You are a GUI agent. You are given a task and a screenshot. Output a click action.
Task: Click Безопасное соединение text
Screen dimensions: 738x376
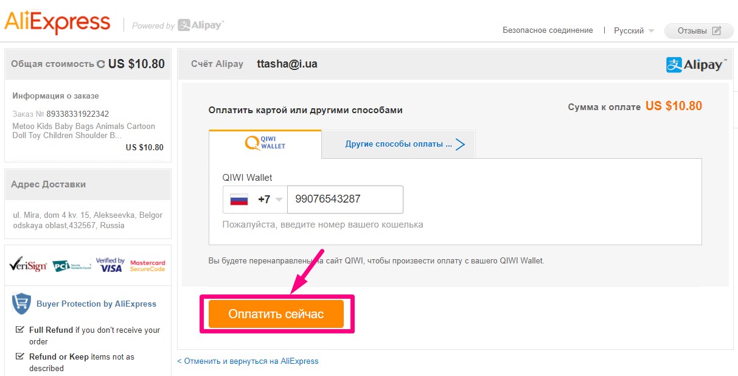(x=548, y=30)
